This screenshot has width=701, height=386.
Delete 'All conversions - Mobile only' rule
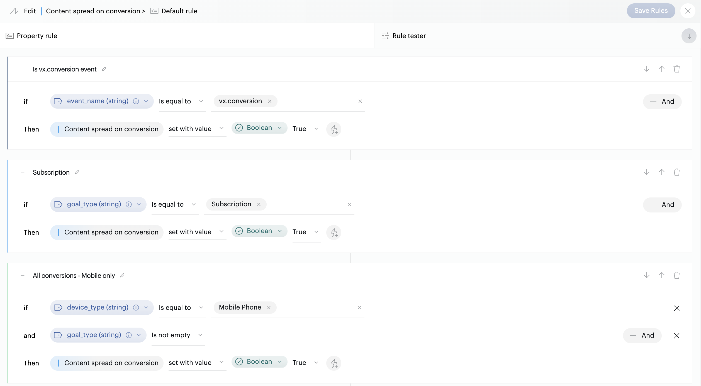click(677, 275)
